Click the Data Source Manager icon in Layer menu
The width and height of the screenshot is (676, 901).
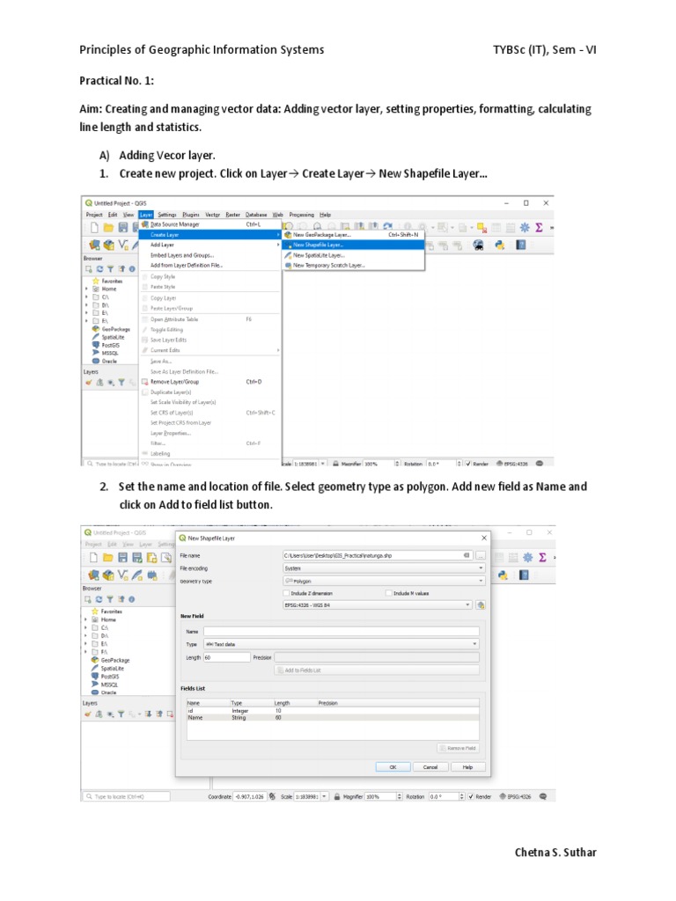145,224
